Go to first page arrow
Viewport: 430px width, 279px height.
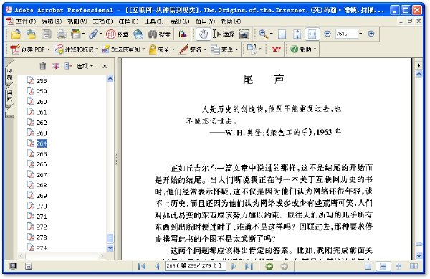pos(142,266)
